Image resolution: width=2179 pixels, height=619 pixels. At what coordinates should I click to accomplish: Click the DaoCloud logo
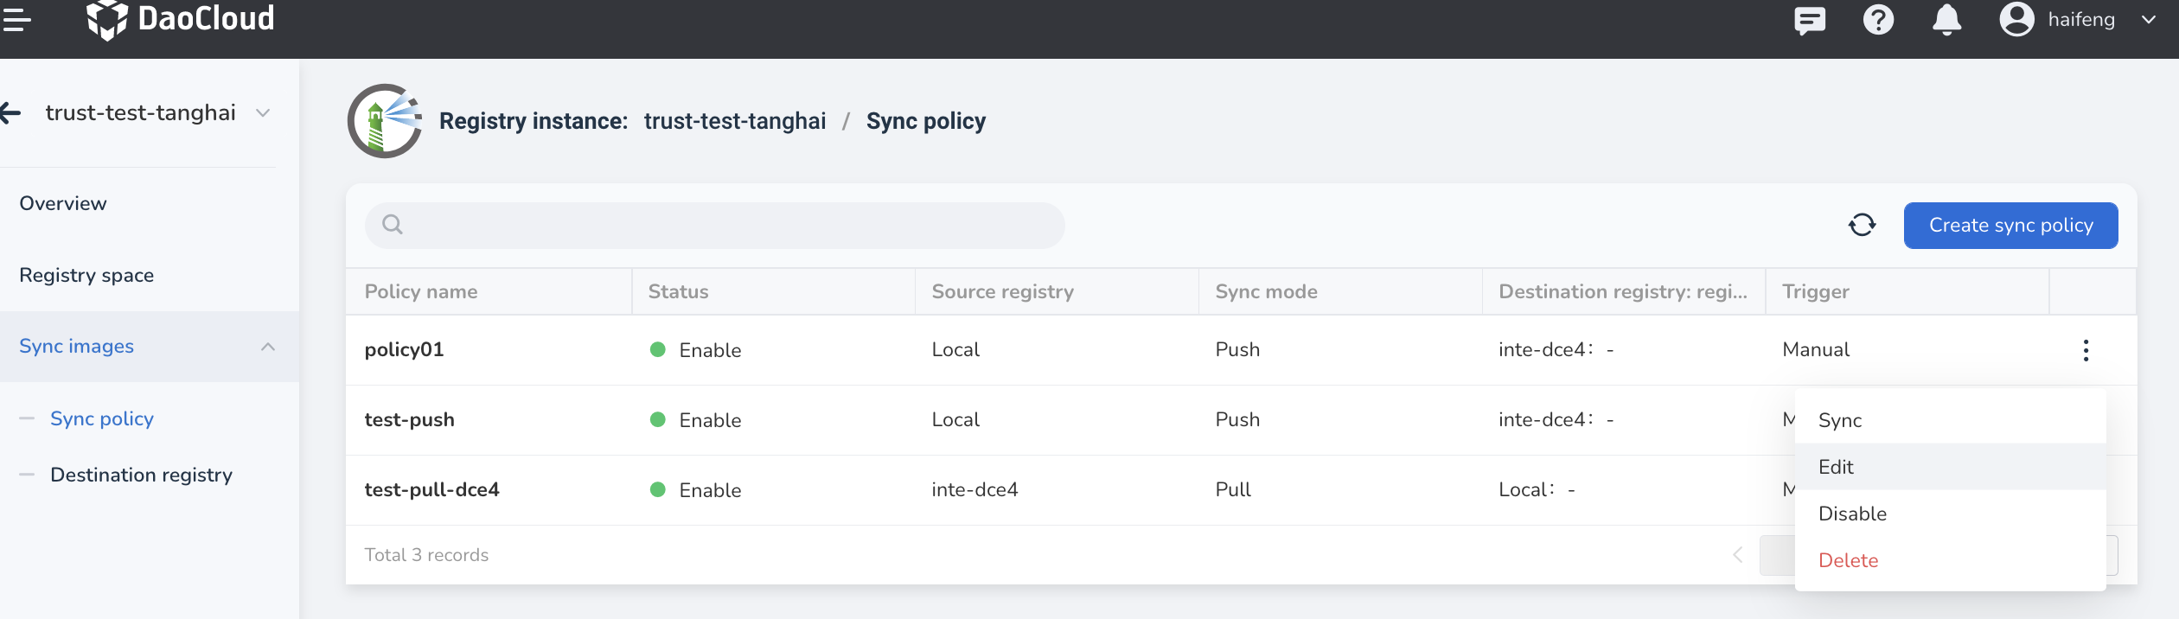tap(181, 19)
